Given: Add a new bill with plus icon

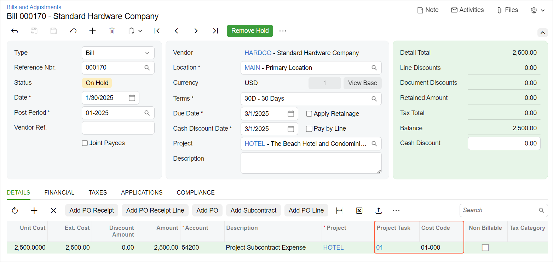Looking at the screenshot, I should tap(92, 31).
